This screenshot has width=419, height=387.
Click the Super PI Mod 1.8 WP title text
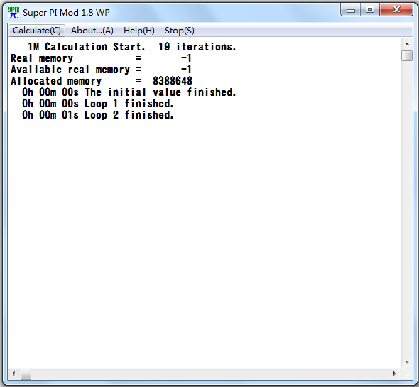[x=66, y=13]
